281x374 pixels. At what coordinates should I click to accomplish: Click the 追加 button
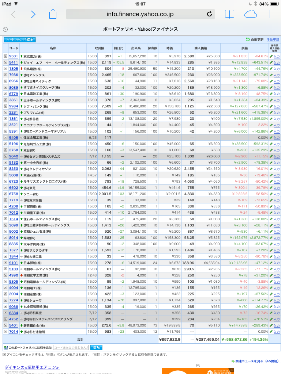[x=96, y=348]
